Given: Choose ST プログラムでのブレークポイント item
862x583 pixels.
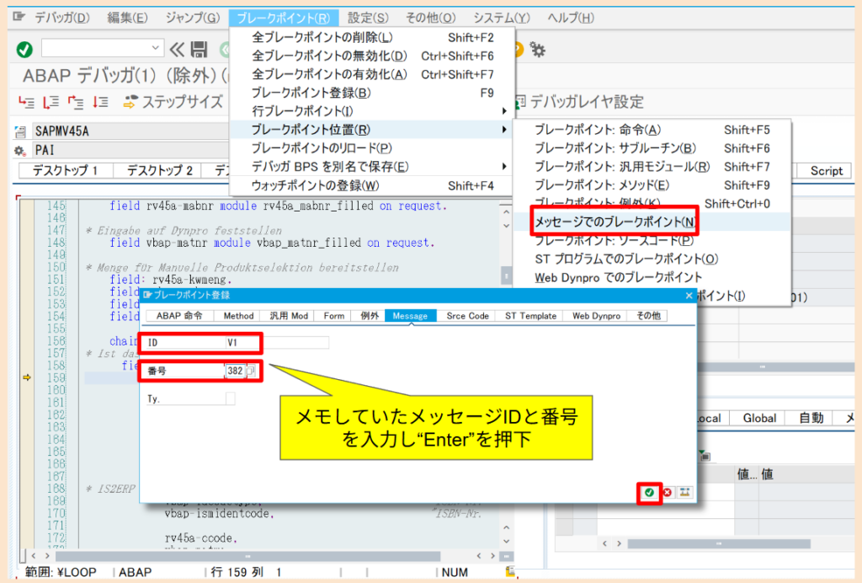Looking at the screenshot, I should pyautogui.click(x=652, y=259).
